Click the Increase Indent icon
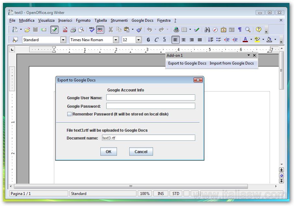The width and height of the screenshot is (294, 206). point(235,40)
